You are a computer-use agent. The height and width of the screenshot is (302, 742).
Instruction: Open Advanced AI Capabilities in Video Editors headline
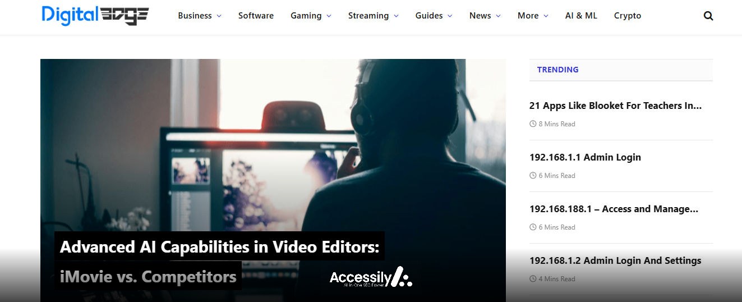[x=219, y=246]
